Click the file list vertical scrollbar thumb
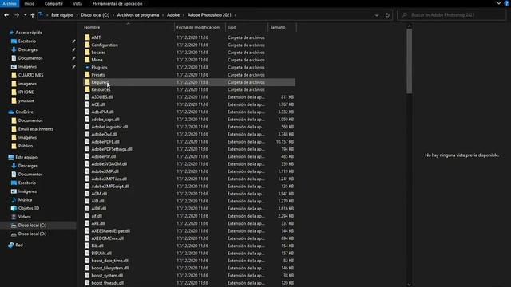The image size is (511, 287). click(410, 61)
